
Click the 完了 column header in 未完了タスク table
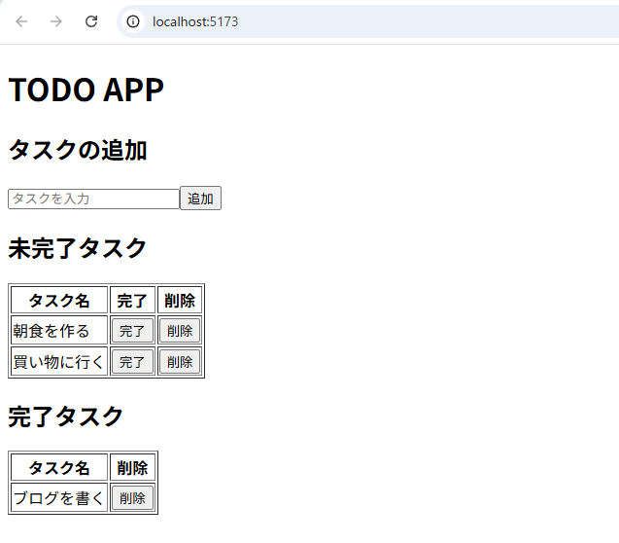point(132,301)
